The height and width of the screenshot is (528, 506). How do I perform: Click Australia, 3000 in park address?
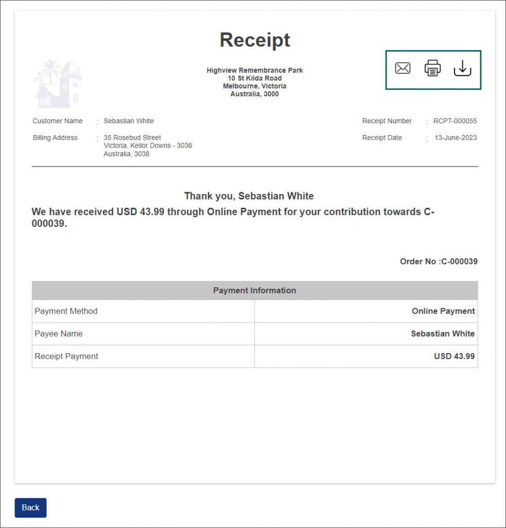tap(254, 94)
